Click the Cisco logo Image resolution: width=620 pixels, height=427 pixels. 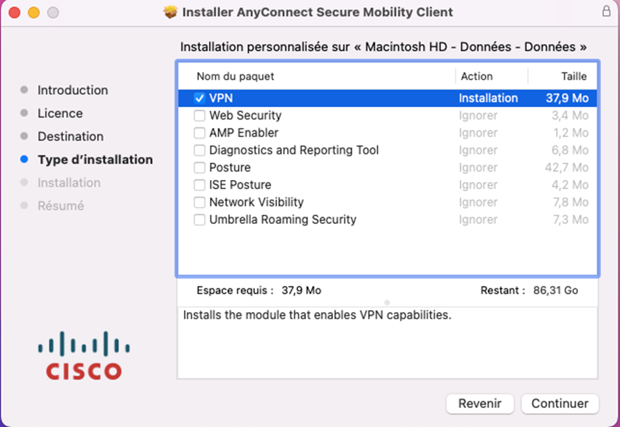click(84, 355)
